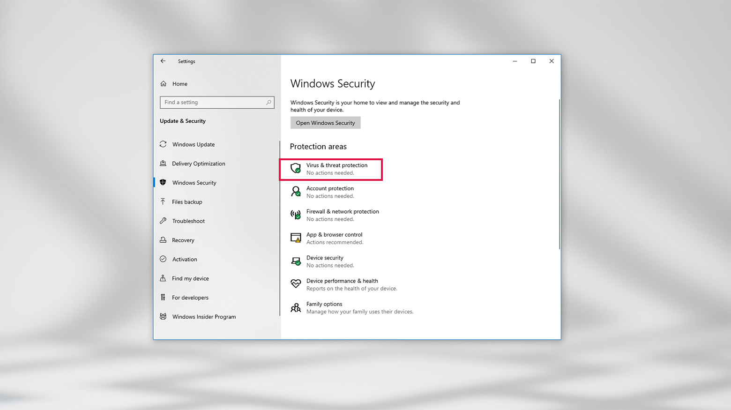731x410 pixels.
Task: Click the Device performance & health heart icon
Action: (296, 284)
